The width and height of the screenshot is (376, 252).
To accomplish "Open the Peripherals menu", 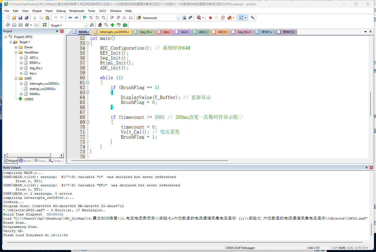I will pos(77,11).
